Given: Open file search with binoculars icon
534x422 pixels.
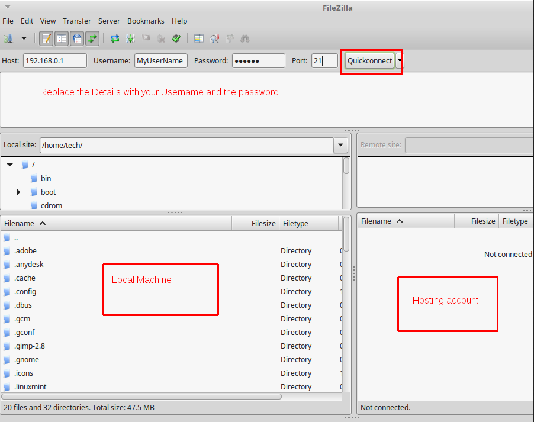Looking at the screenshot, I should coord(245,38).
